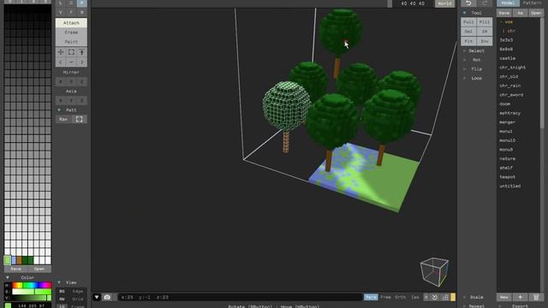Select the Paint brush mode

click(71, 42)
